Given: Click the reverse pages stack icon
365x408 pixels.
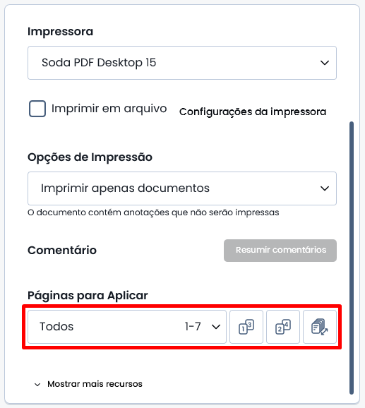Looking at the screenshot, I should 320,327.
